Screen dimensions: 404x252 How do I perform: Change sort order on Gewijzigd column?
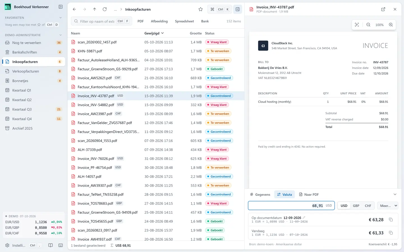coord(154,33)
